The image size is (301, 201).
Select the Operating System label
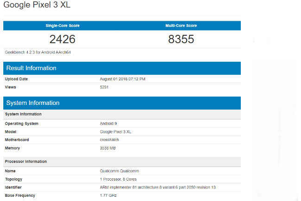(x=21, y=123)
